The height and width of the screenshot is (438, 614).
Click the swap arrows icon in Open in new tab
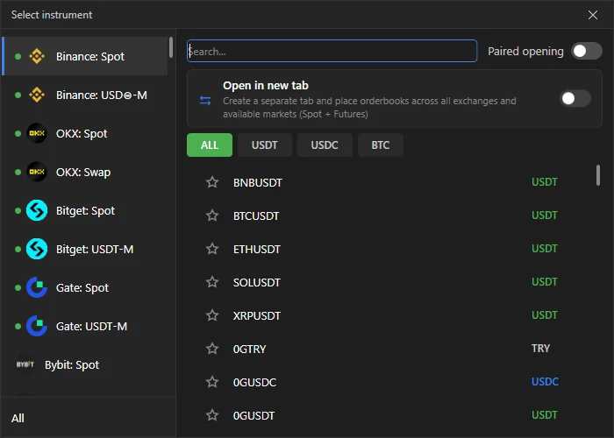tap(205, 101)
